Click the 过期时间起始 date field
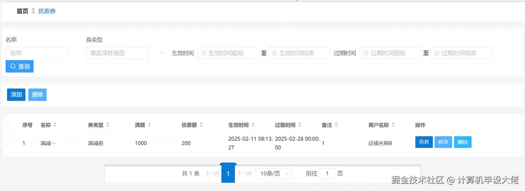Viewport: 525px width, 191px height. [x=391, y=53]
